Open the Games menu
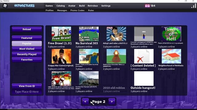 (x=49, y=6)
